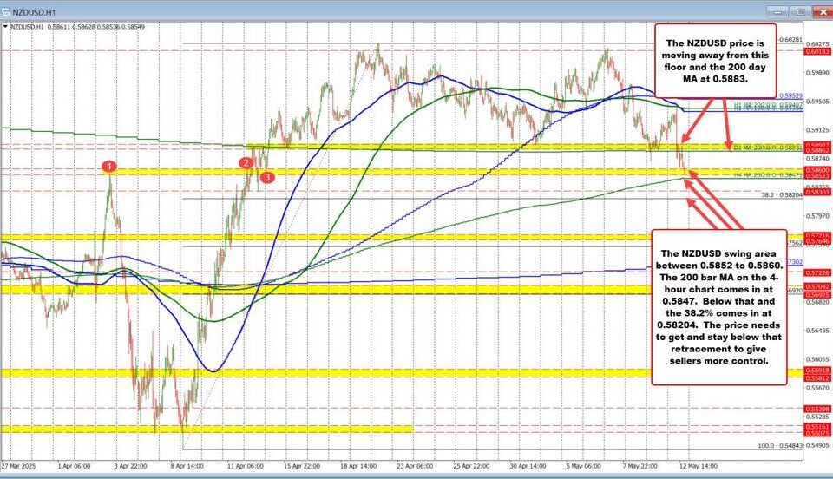Click the 27 Mar 2025 date label
The width and height of the screenshot is (833, 479).
coord(18,466)
